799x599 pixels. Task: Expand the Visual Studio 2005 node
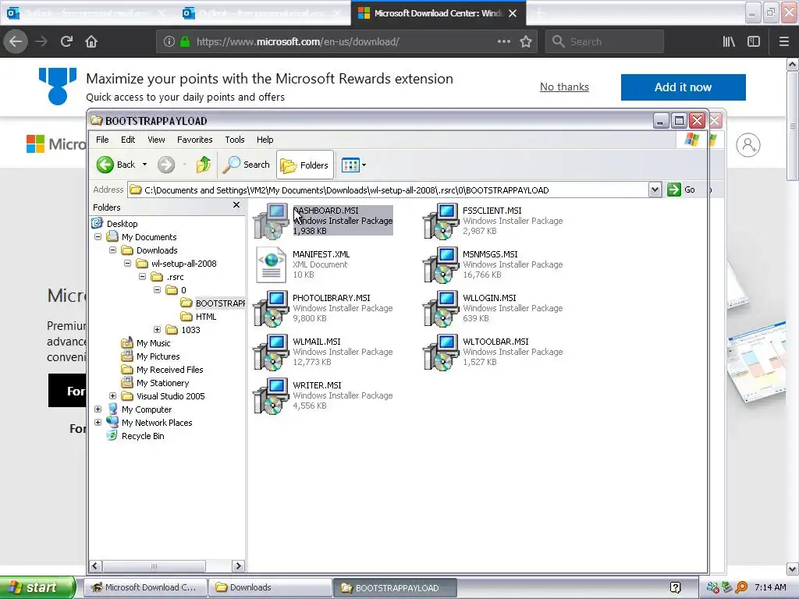point(112,395)
